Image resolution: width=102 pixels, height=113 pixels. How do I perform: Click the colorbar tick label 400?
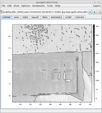(x=97, y=26)
